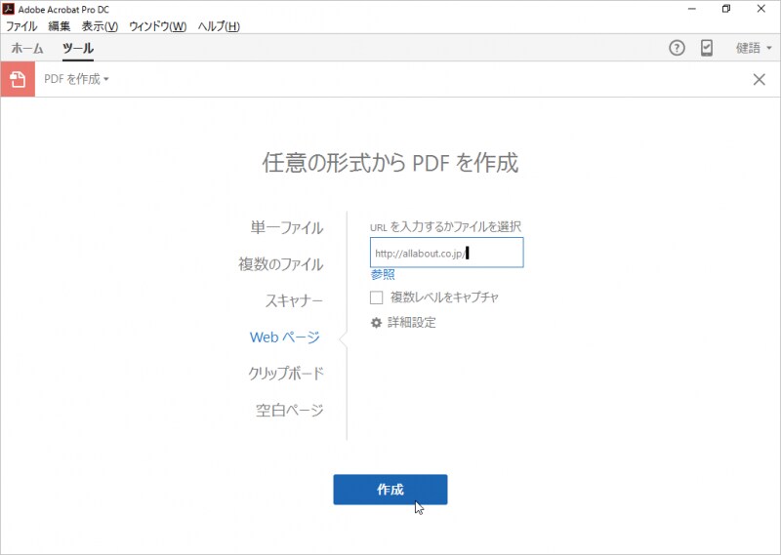Open the 表示(V) menu
The image size is (781, 555).
tap(100, 26)
